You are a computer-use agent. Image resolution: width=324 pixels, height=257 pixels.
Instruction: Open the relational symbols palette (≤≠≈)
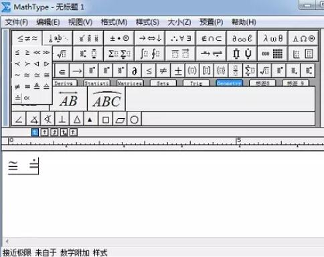point(27,39)
